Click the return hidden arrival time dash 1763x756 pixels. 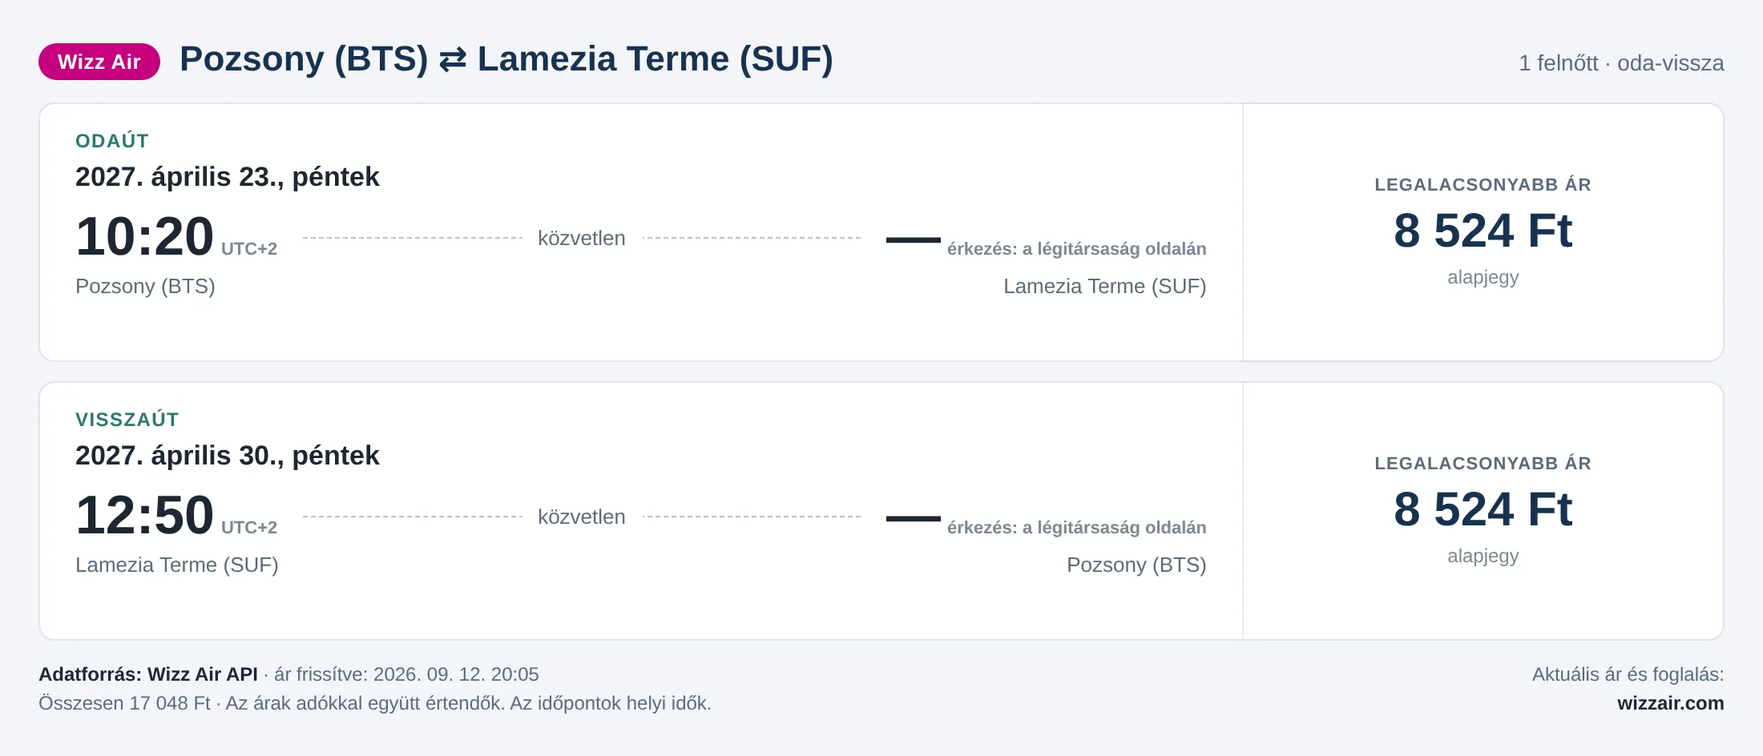click(x=914, y=518)
